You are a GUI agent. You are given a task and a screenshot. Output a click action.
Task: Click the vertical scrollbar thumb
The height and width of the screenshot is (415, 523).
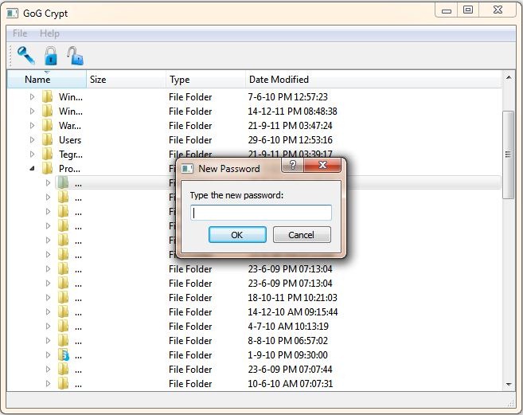point(508,155)
